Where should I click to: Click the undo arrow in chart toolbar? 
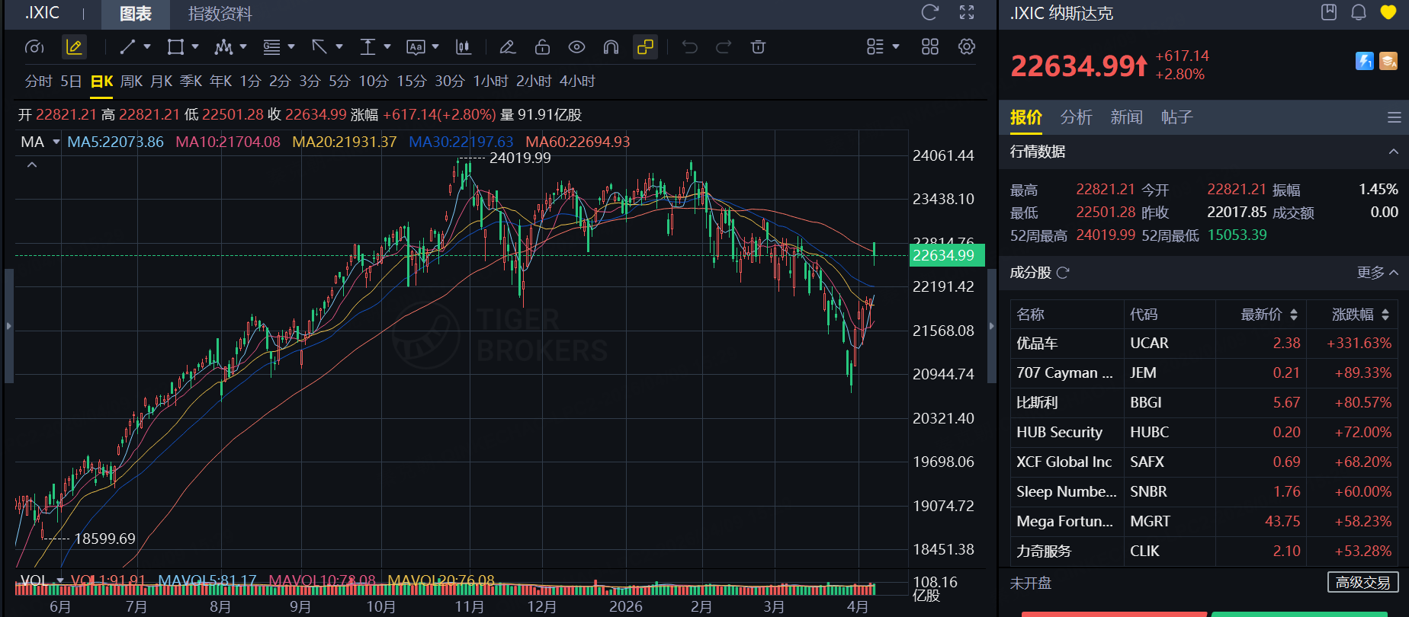tap(690, 47)
